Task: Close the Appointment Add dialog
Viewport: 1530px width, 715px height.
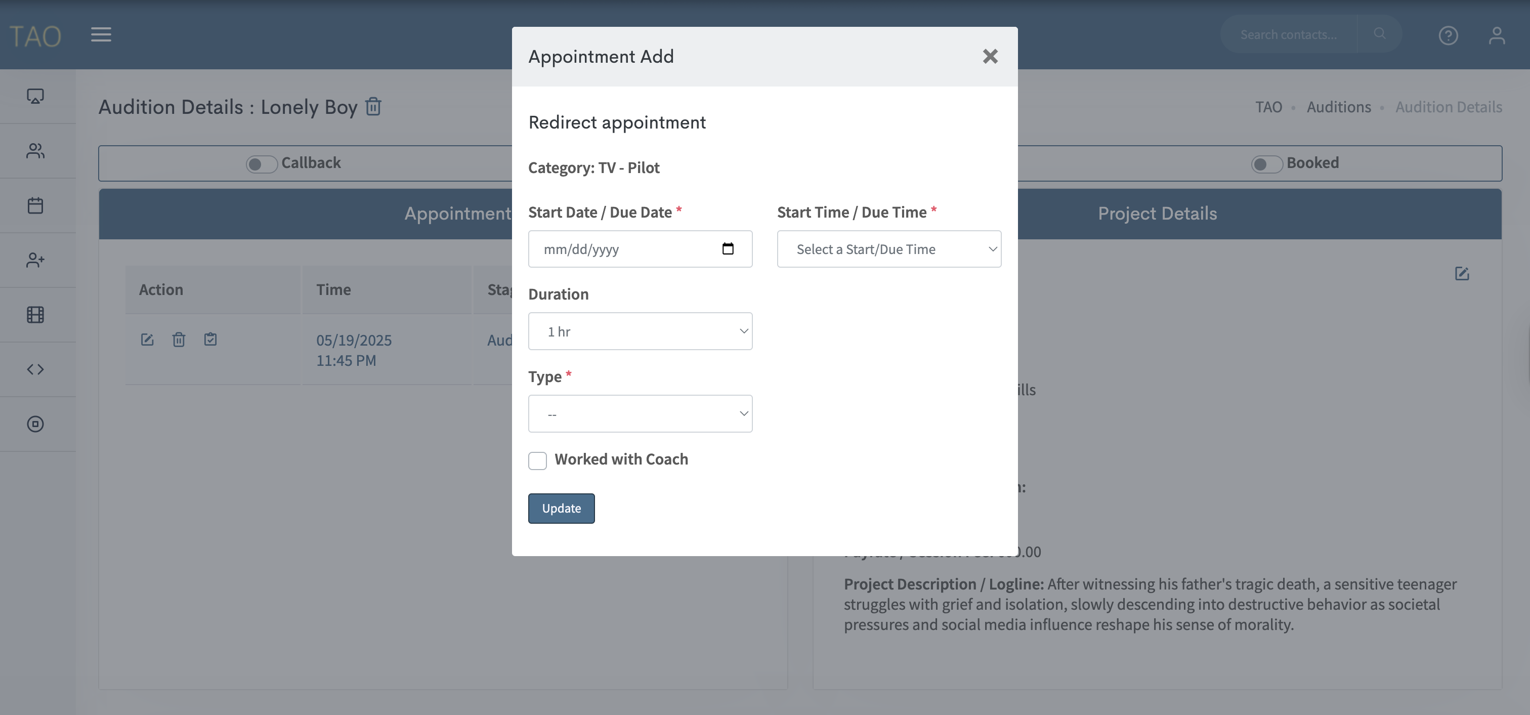Action: point(990,56)
